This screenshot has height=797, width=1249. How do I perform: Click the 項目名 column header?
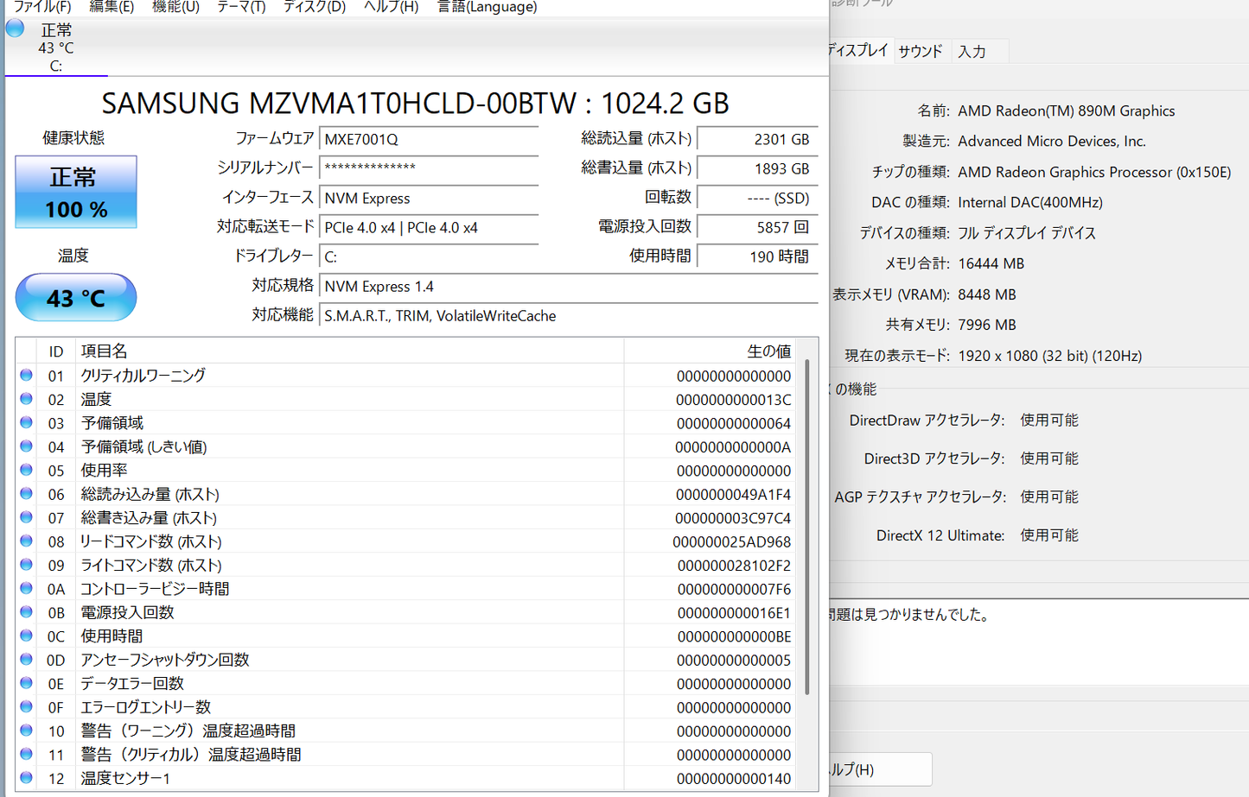point(349,351)
